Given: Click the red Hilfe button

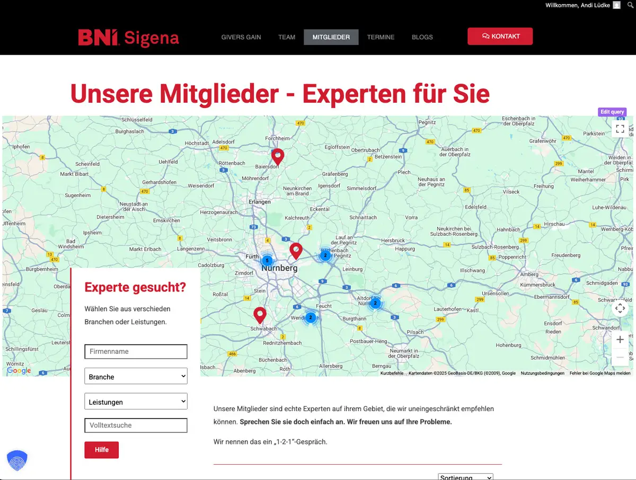Looking at the screenshot, I should coord(102,450).
